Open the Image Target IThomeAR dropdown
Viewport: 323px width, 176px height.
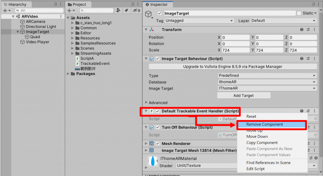[267, 88]
